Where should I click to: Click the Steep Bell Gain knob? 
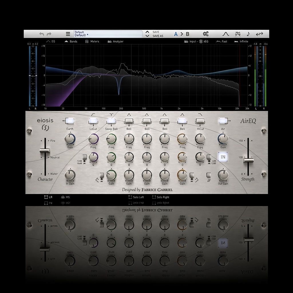click(111, 175)
